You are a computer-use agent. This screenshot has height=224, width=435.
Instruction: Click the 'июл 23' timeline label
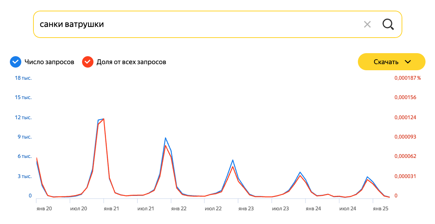[280, 208]
